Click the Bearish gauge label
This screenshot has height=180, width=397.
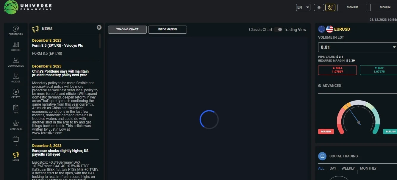(x=326, y=132)
